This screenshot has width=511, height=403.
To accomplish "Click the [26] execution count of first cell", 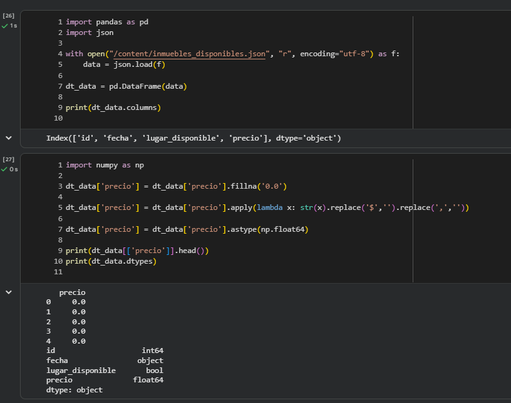I will pos(9,16).
